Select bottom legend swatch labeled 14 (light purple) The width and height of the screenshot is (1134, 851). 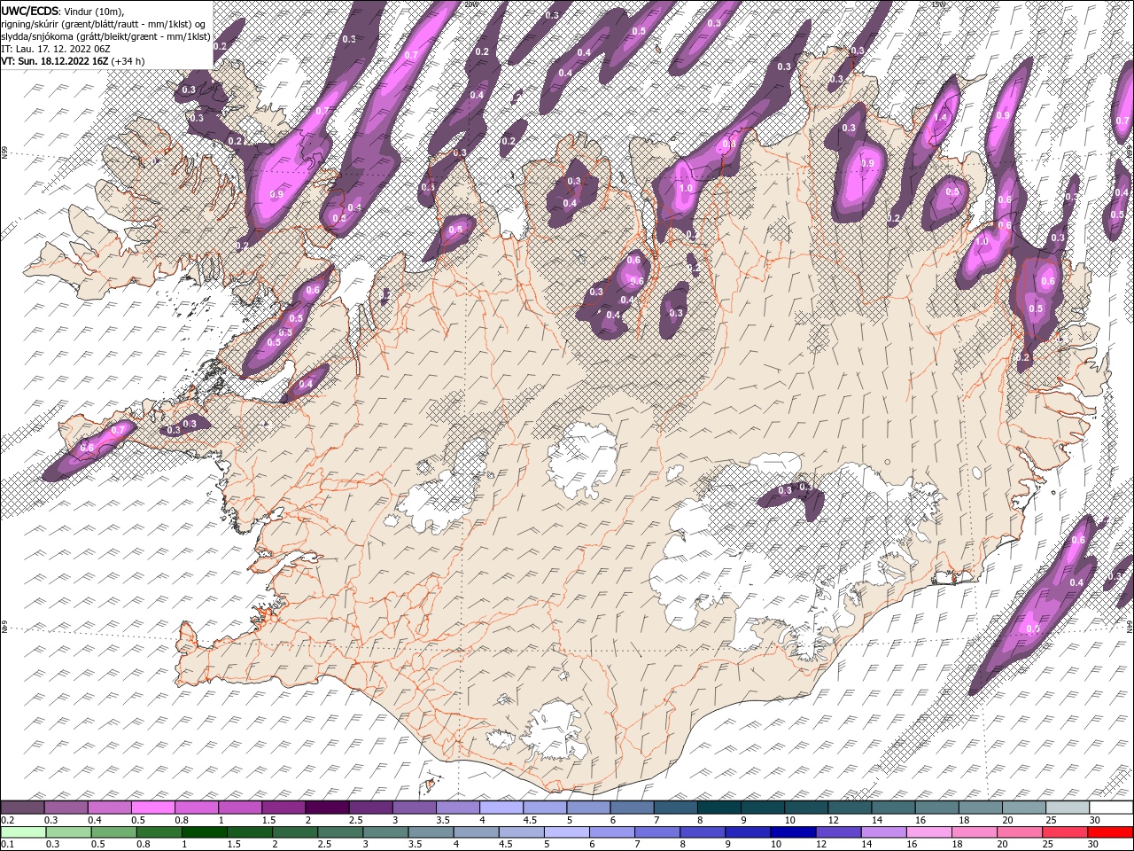[x=882, y=832]
